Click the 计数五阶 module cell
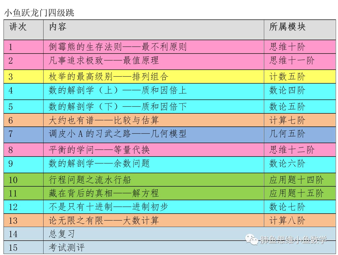The width and height of the screenshot is (338, 255). [x=300, y=76]
